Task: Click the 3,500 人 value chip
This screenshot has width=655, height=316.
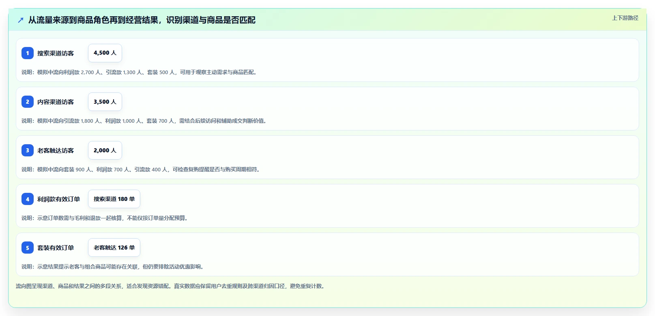Action: tap(105, 102)
